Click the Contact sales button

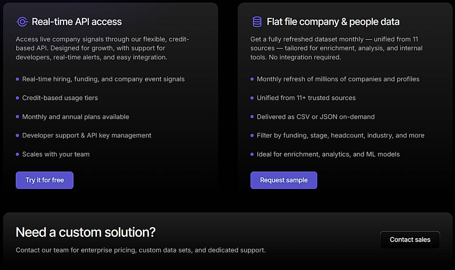point(409,239)
